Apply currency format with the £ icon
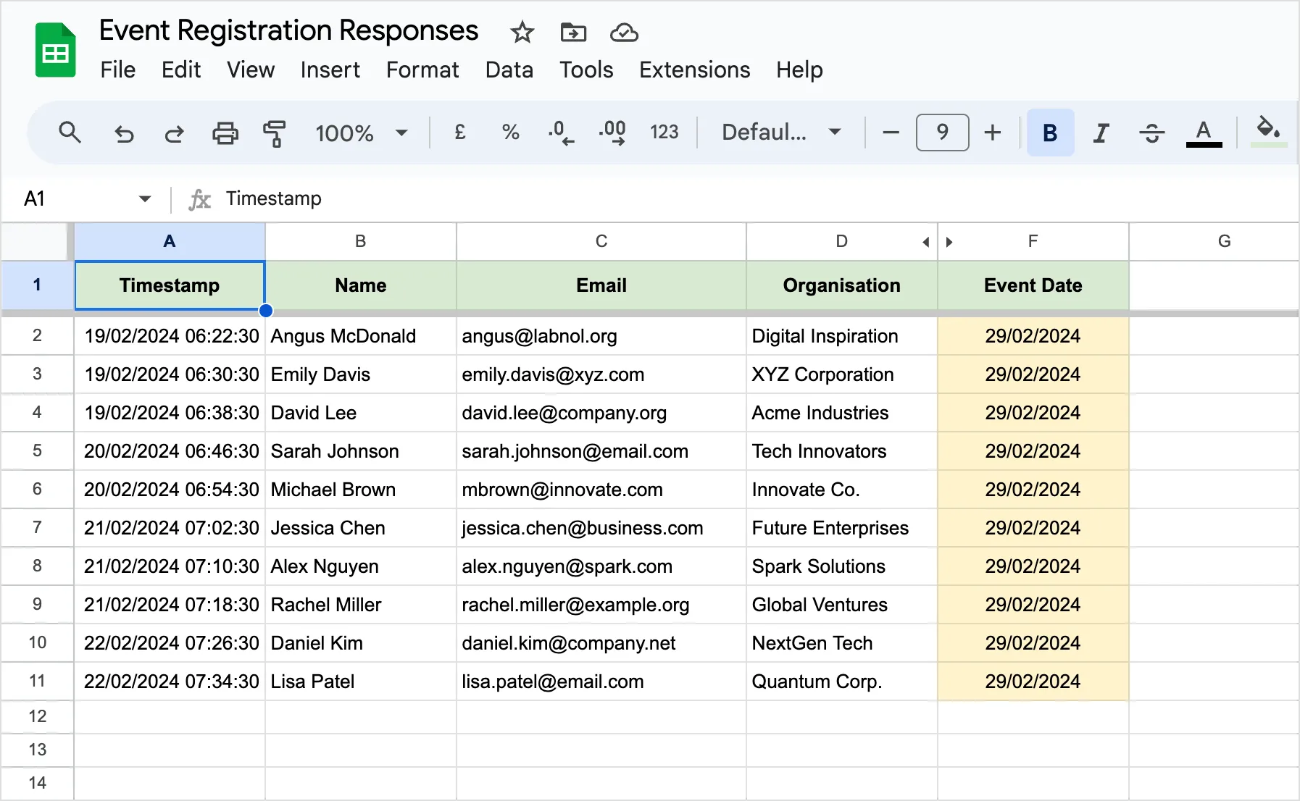Screen dimensions: 1300x801 point(459,133)
